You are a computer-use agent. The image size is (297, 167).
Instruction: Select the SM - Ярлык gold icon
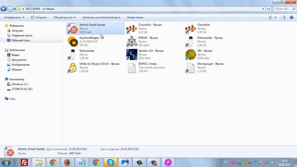coord(191,55)
